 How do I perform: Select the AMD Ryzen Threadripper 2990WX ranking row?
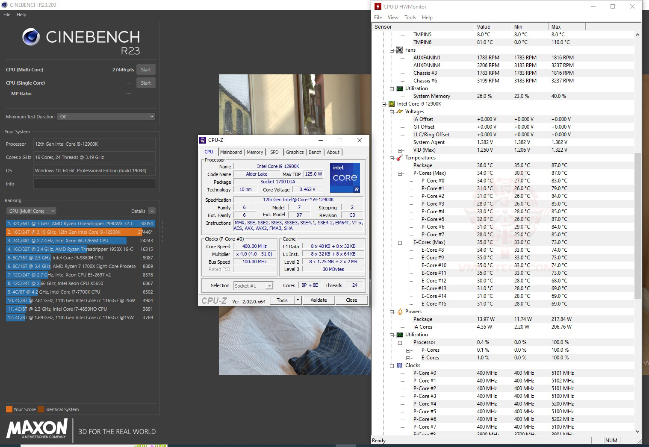point(80,223)
